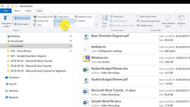Click the Sample.Word.file.docx Word icon
Image resolution: width=190 pixels, height=107 pixels.
pyautogui.click(x=86, y=103)
